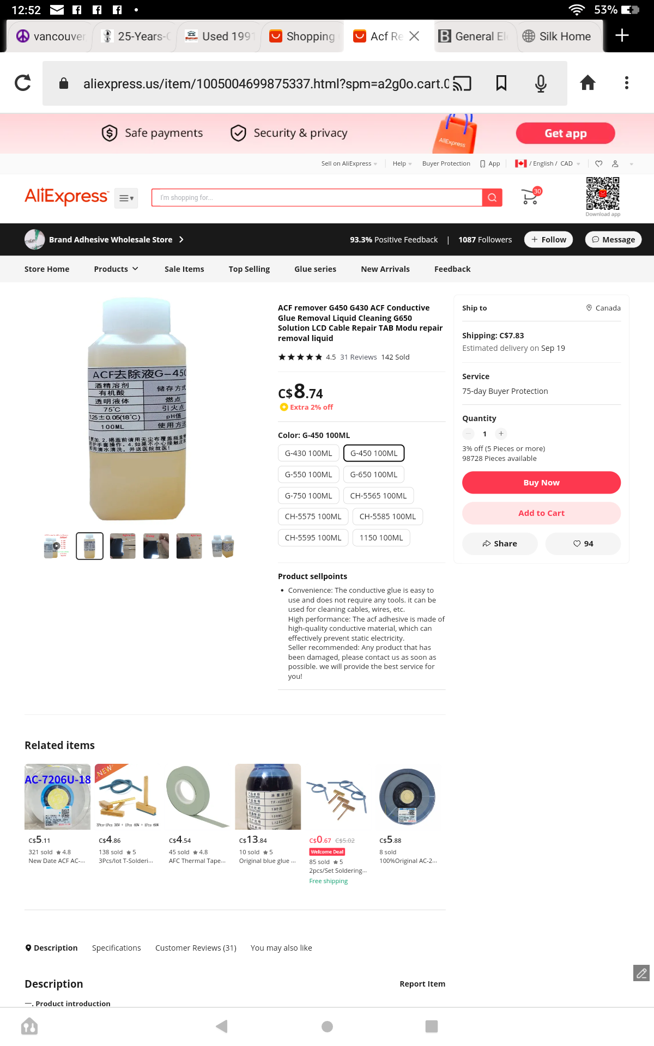The width and height of the screenshot is (654, 1046).
Task: Open the wishlist heart icon in header
Action: [x=599, y=163]
